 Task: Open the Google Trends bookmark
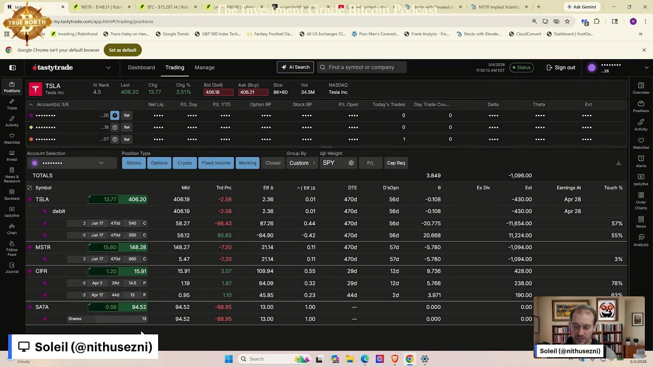coord(172,34)
